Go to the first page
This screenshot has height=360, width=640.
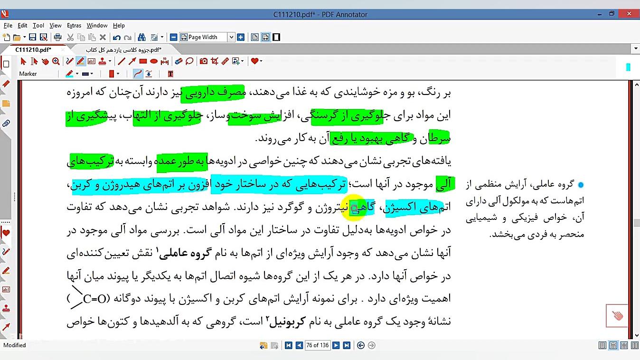point(288,345)
